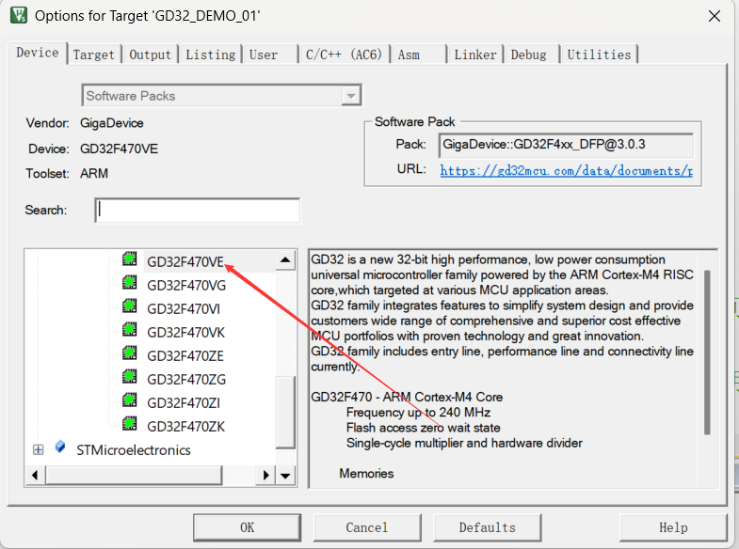The image size is (739, 549).
Task: Select device GD32F470ZG in the list
Action: (x=186, y=379)
